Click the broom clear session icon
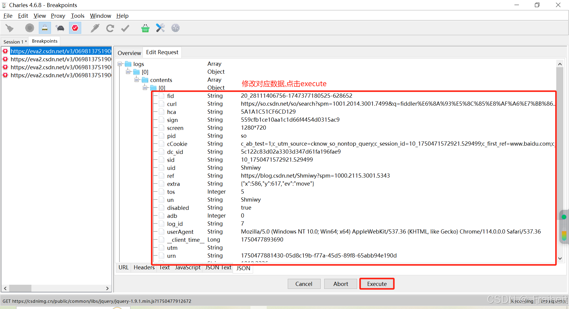569x309 pixels. click(x=9, y=28)
